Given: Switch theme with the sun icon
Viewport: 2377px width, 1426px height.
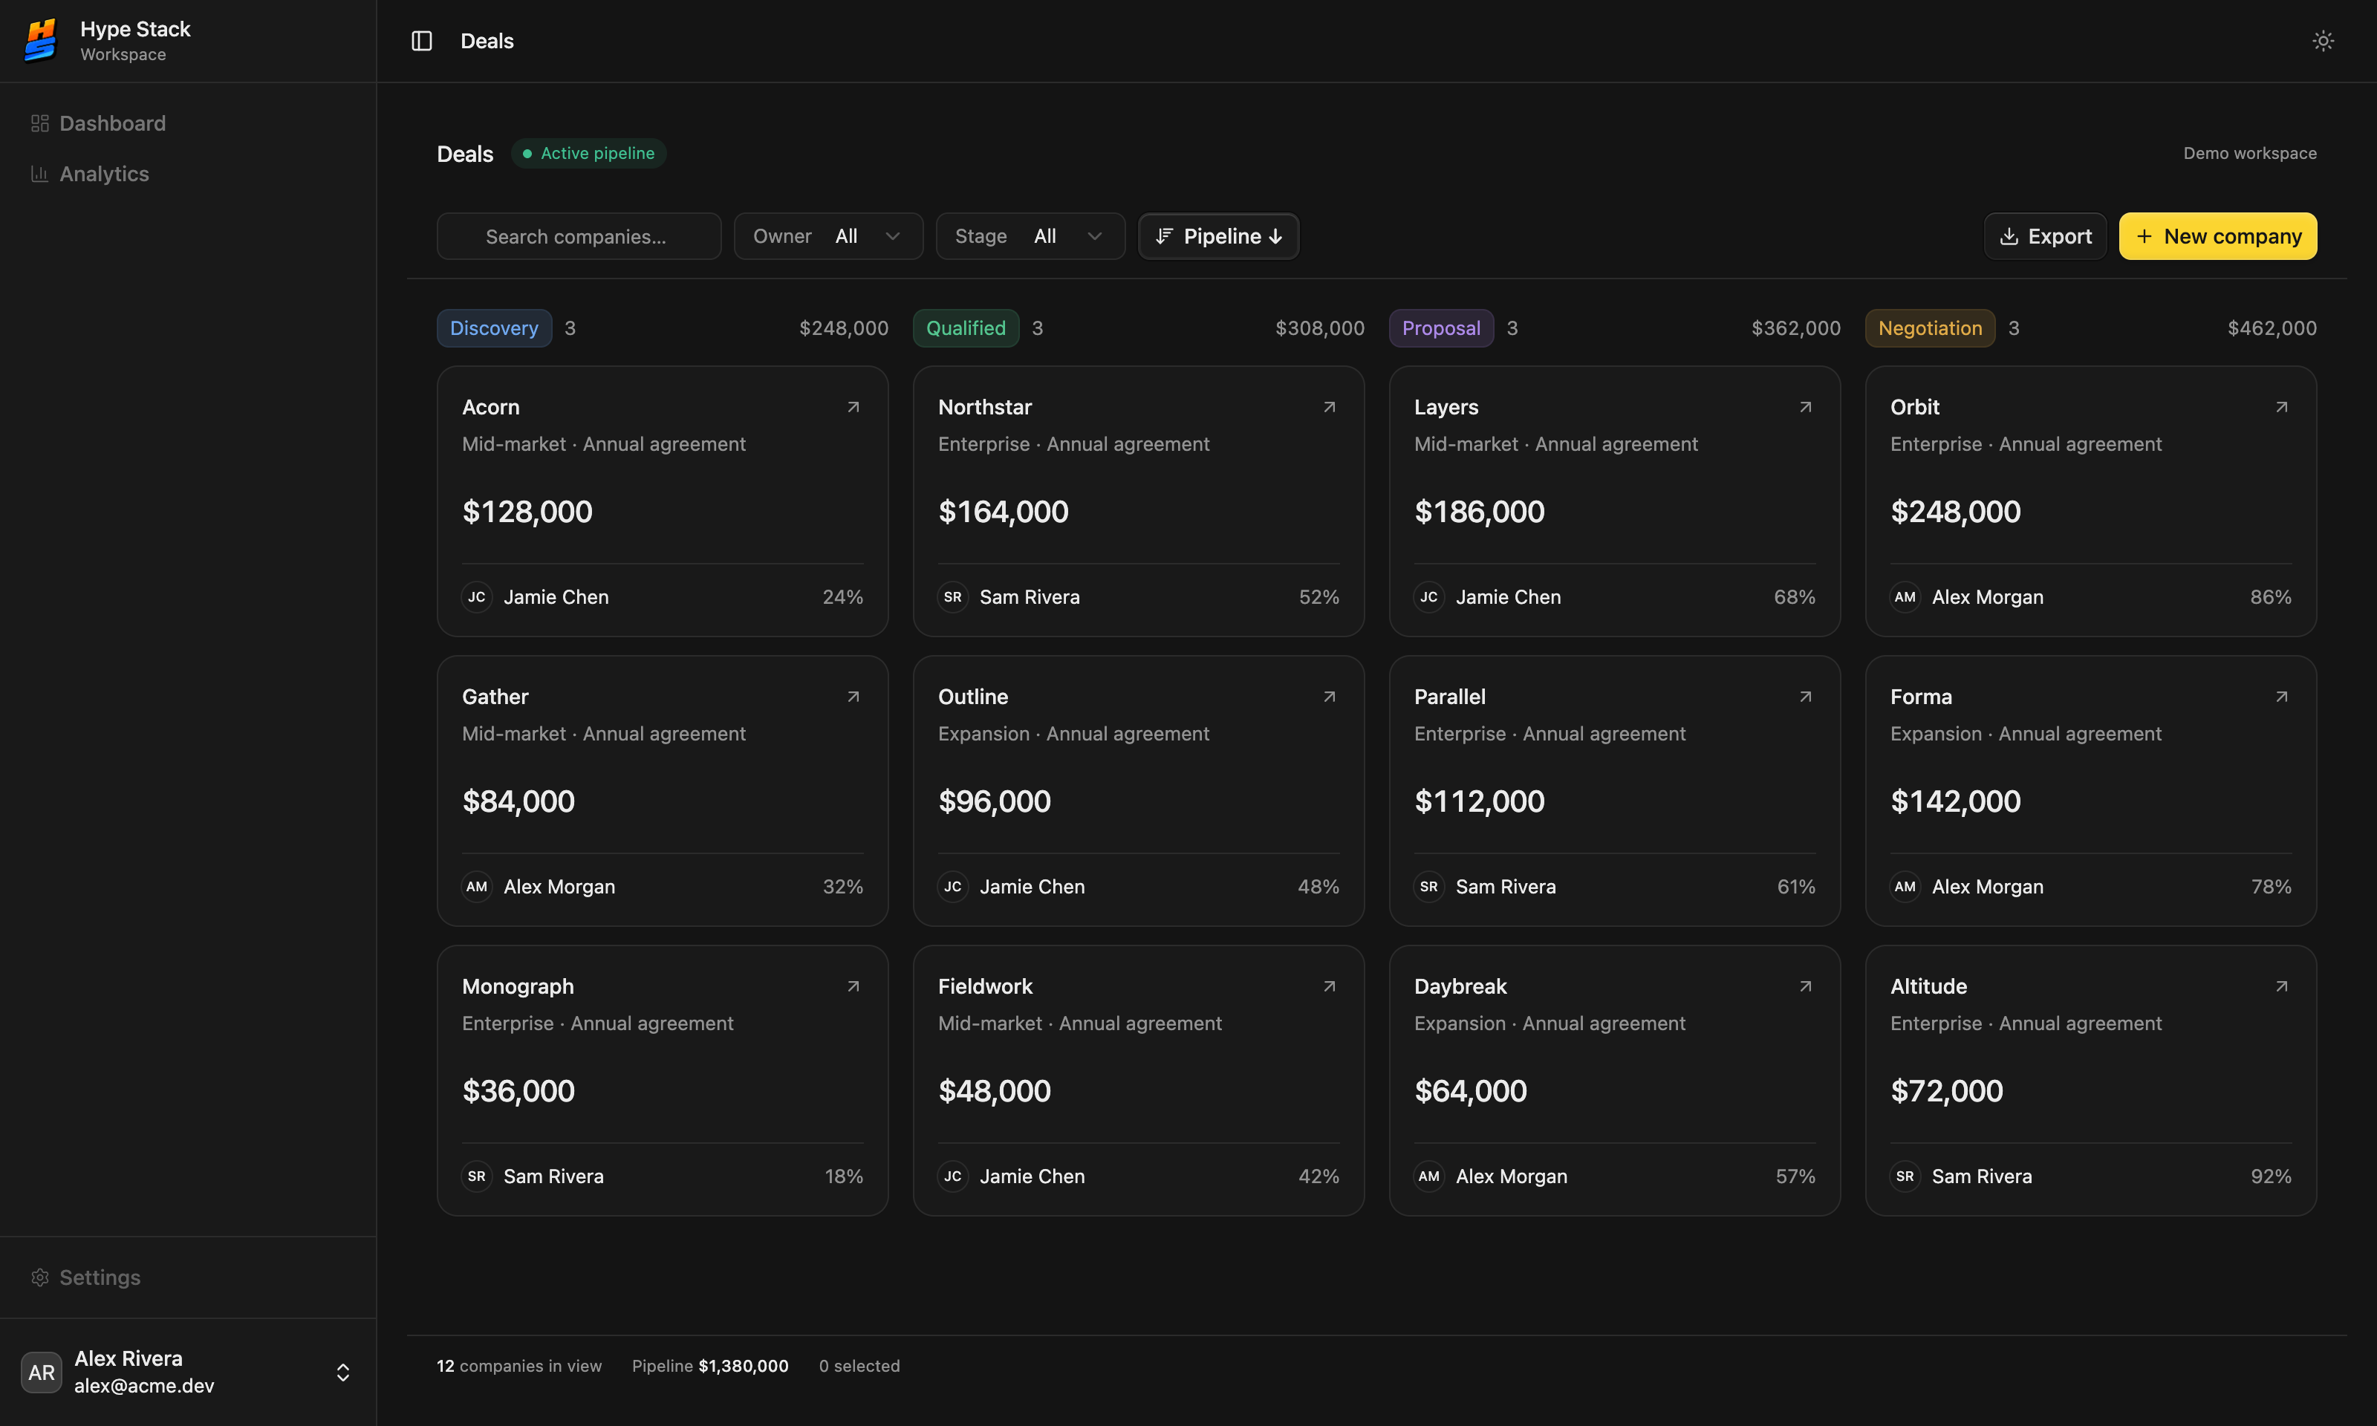Looking at the screenshot, I should 2322,40.
